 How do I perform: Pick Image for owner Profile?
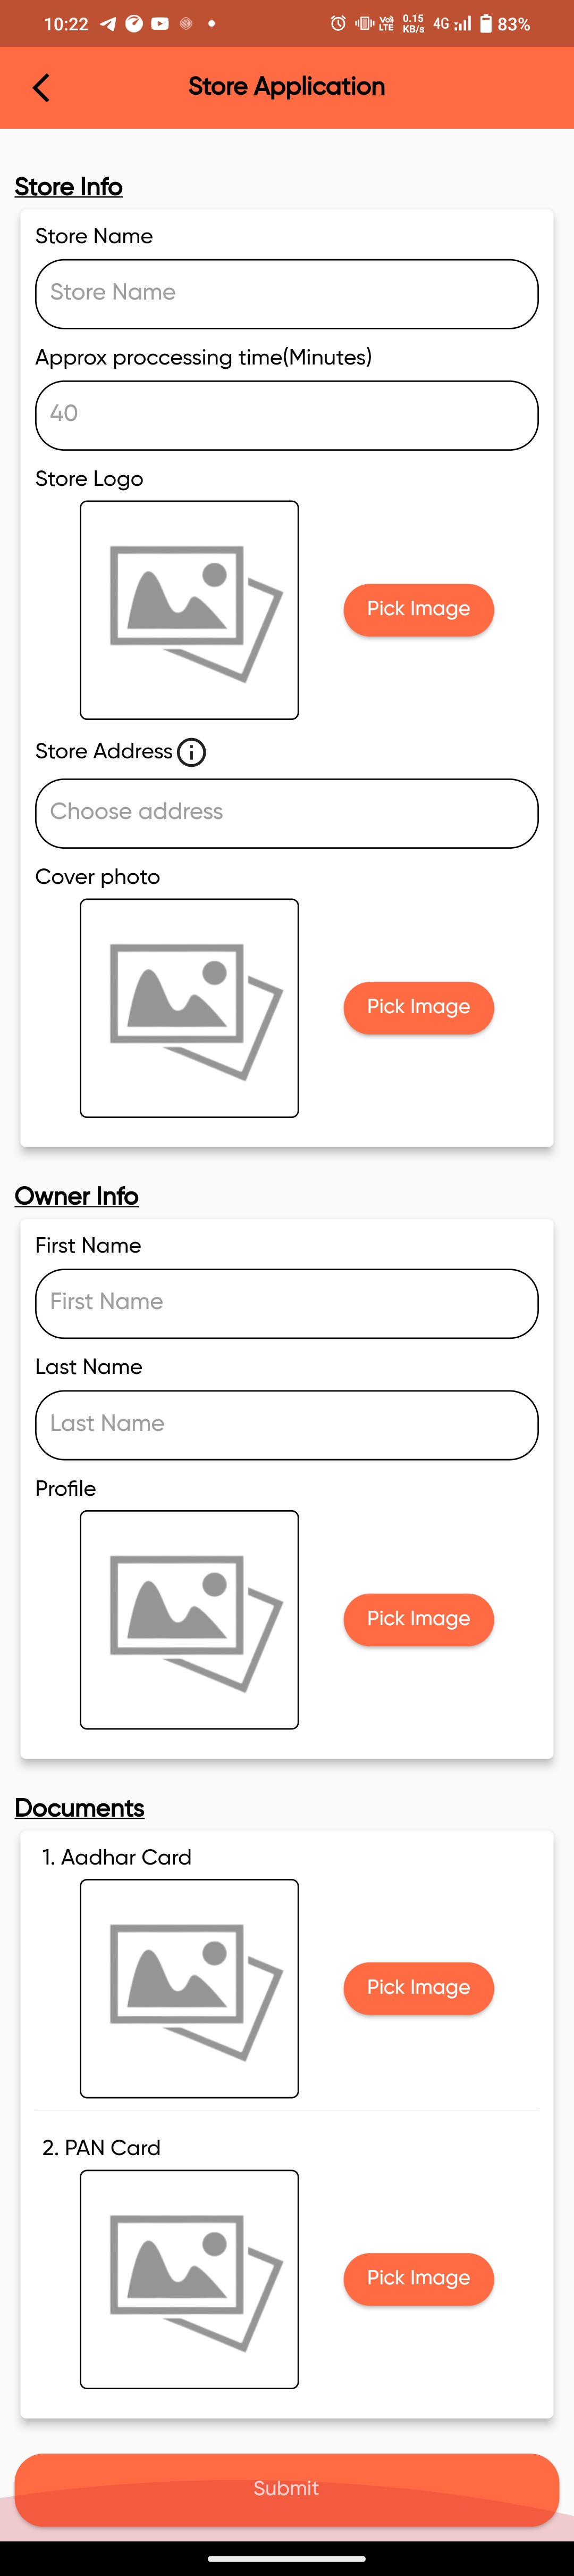(418, 1618)
